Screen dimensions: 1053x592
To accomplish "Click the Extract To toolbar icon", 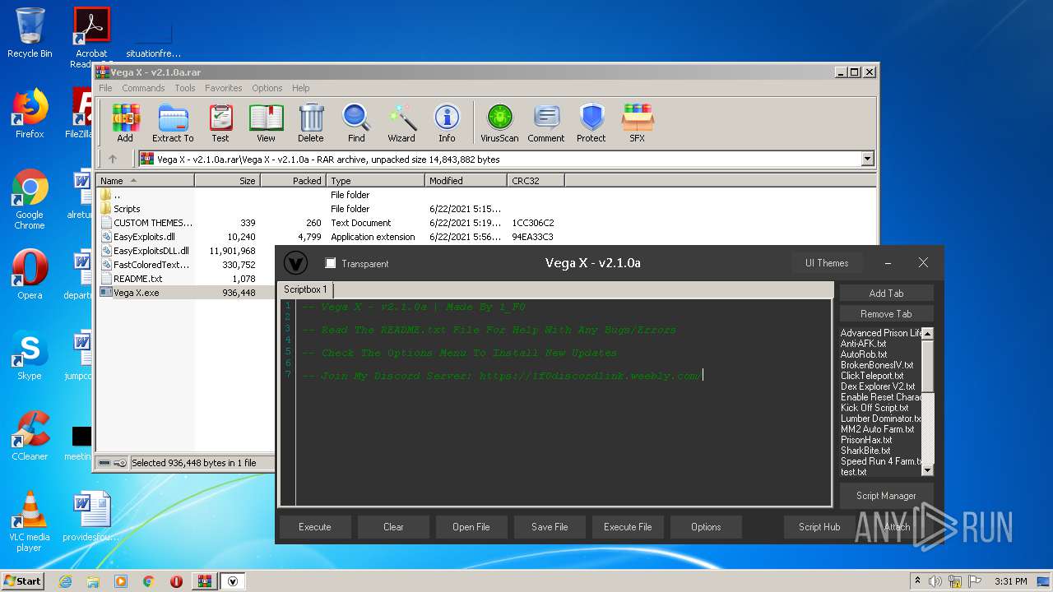I will pos(173,123).
